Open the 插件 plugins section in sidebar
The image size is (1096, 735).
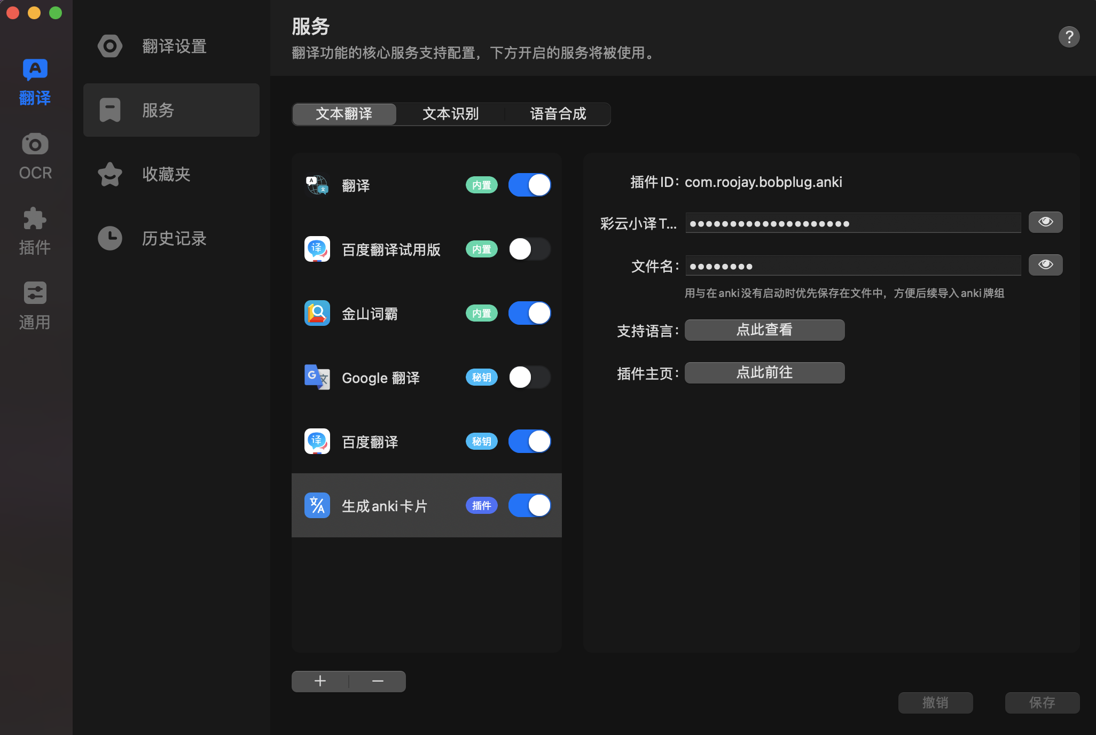point(34,230)
